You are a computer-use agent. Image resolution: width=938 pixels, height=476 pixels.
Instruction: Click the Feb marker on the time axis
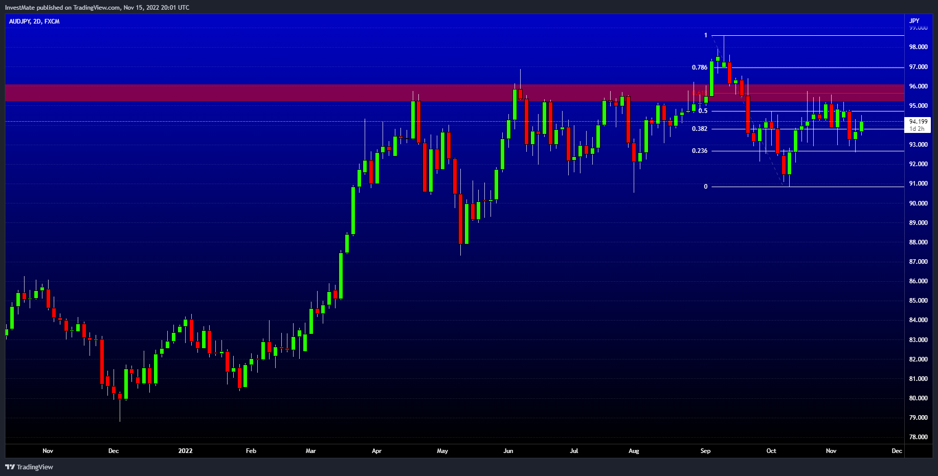(x=251, y=451)
